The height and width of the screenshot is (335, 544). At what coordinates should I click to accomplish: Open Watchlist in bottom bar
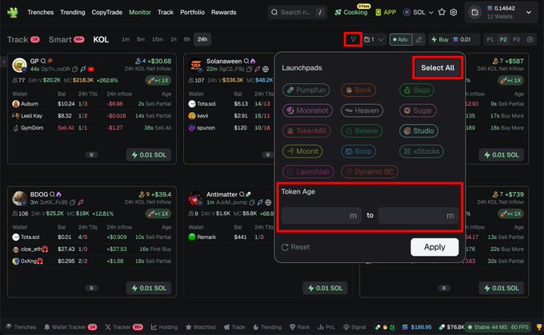201,327
